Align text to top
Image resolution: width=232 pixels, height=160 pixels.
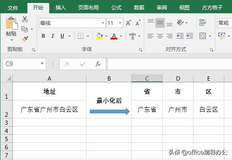click(151, 21)
